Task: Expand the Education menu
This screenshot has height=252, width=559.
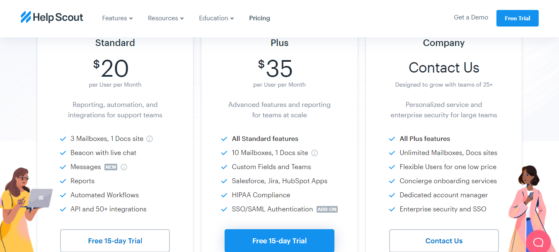Action: click(x=216, y=18)
